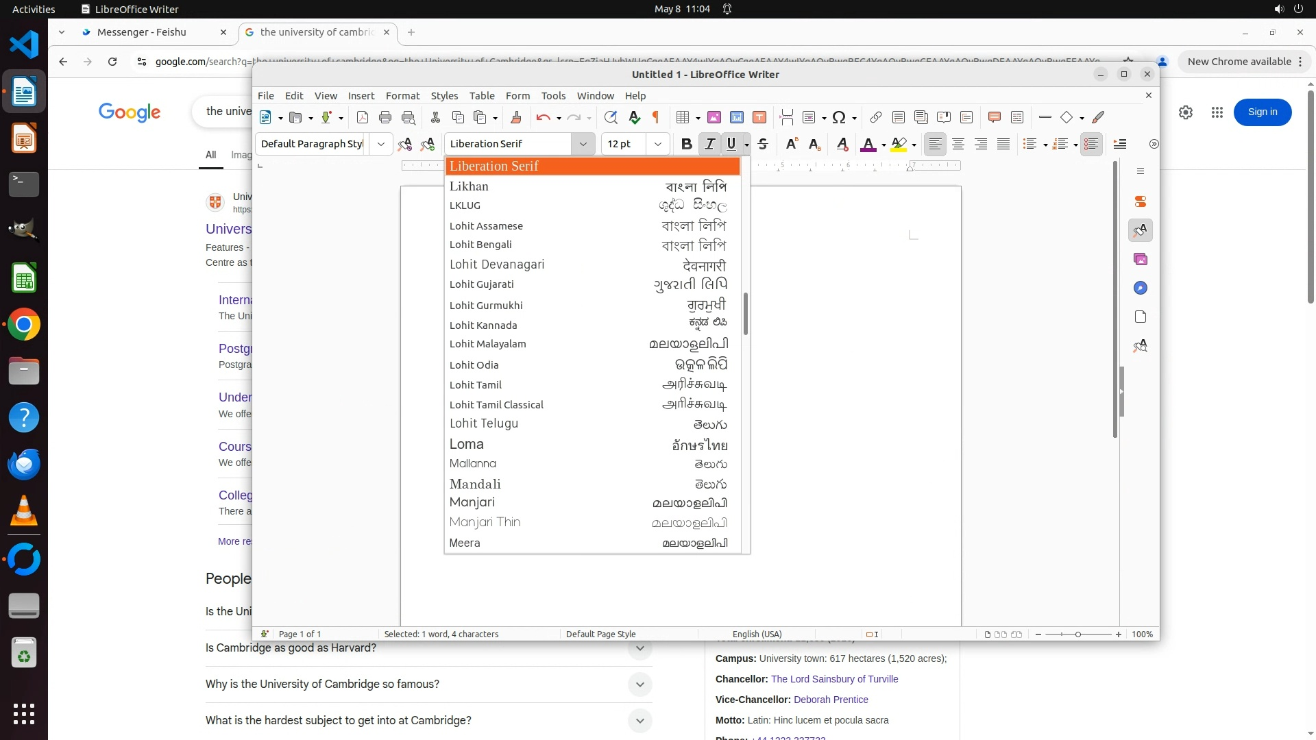Open the Format menu
Screen dimensions: 1316x740
(402, 96)
